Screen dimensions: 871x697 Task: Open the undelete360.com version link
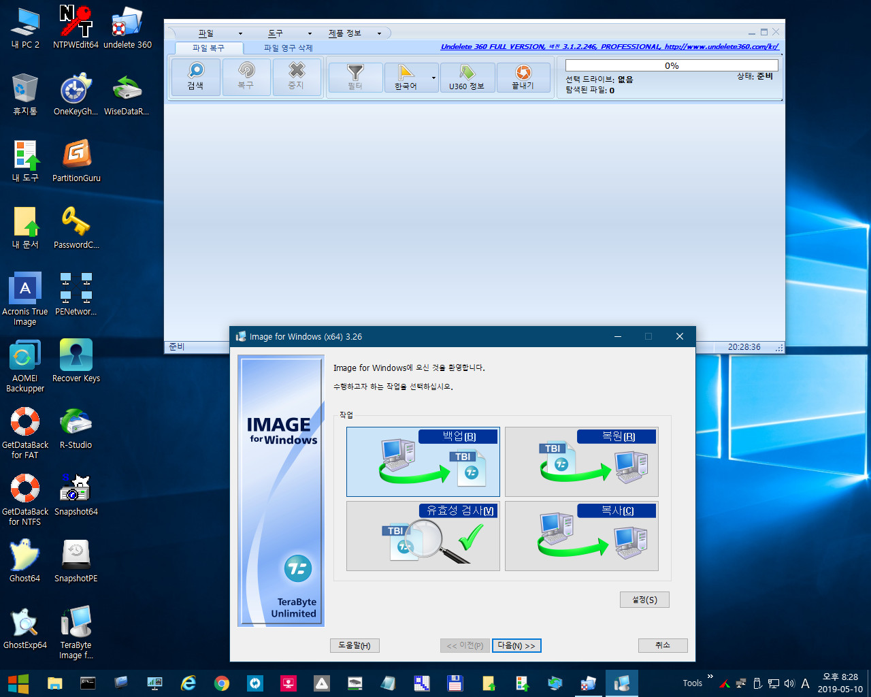click(x=610, y=46)
